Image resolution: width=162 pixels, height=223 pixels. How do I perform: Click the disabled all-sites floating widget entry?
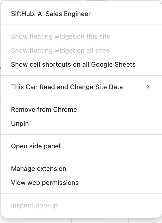pos(60,50)
